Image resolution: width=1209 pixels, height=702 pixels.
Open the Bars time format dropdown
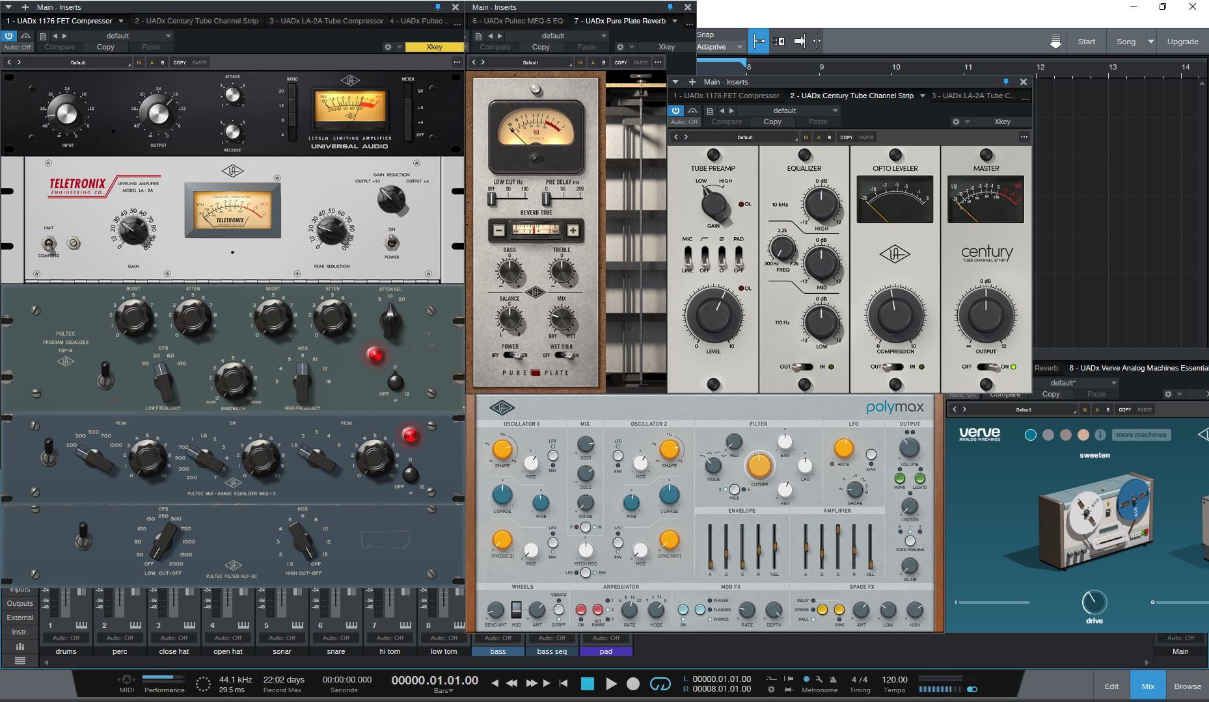(444, 690)
